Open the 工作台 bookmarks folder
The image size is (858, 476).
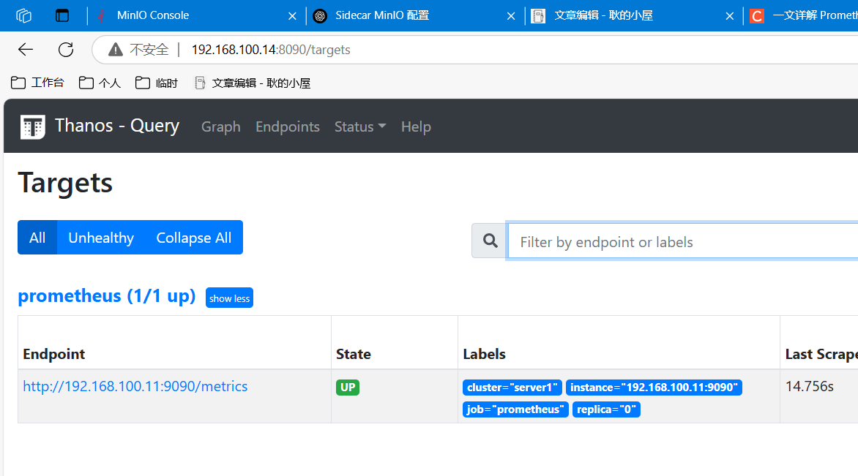[37, 83]
